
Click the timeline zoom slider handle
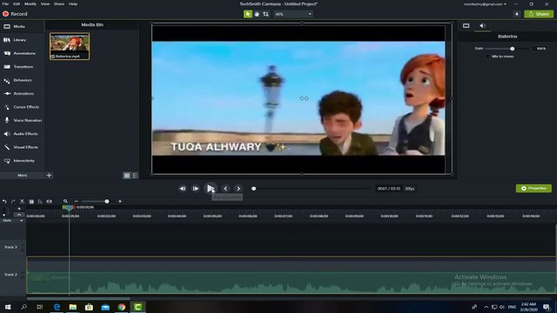[106, 202]
